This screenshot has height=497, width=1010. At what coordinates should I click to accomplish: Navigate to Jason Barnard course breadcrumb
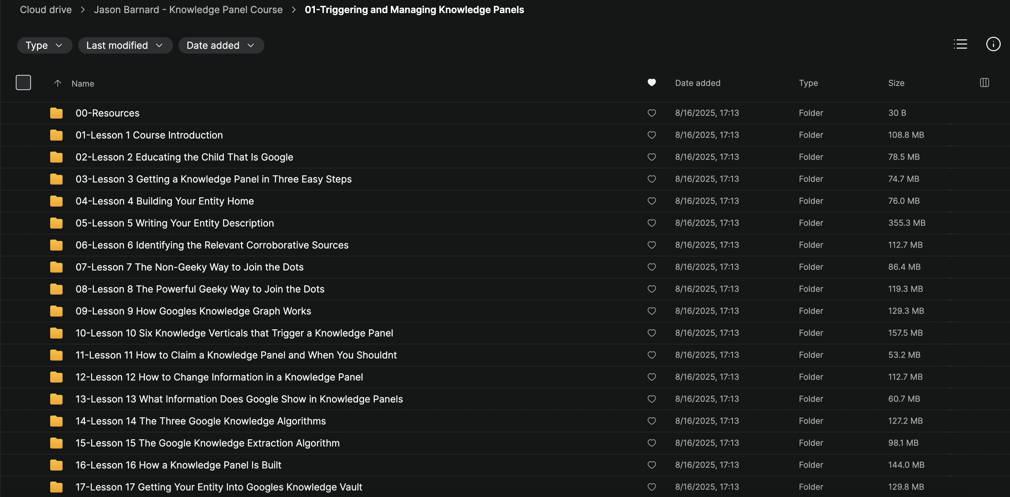pyautogui.click(x=188, y=10)
